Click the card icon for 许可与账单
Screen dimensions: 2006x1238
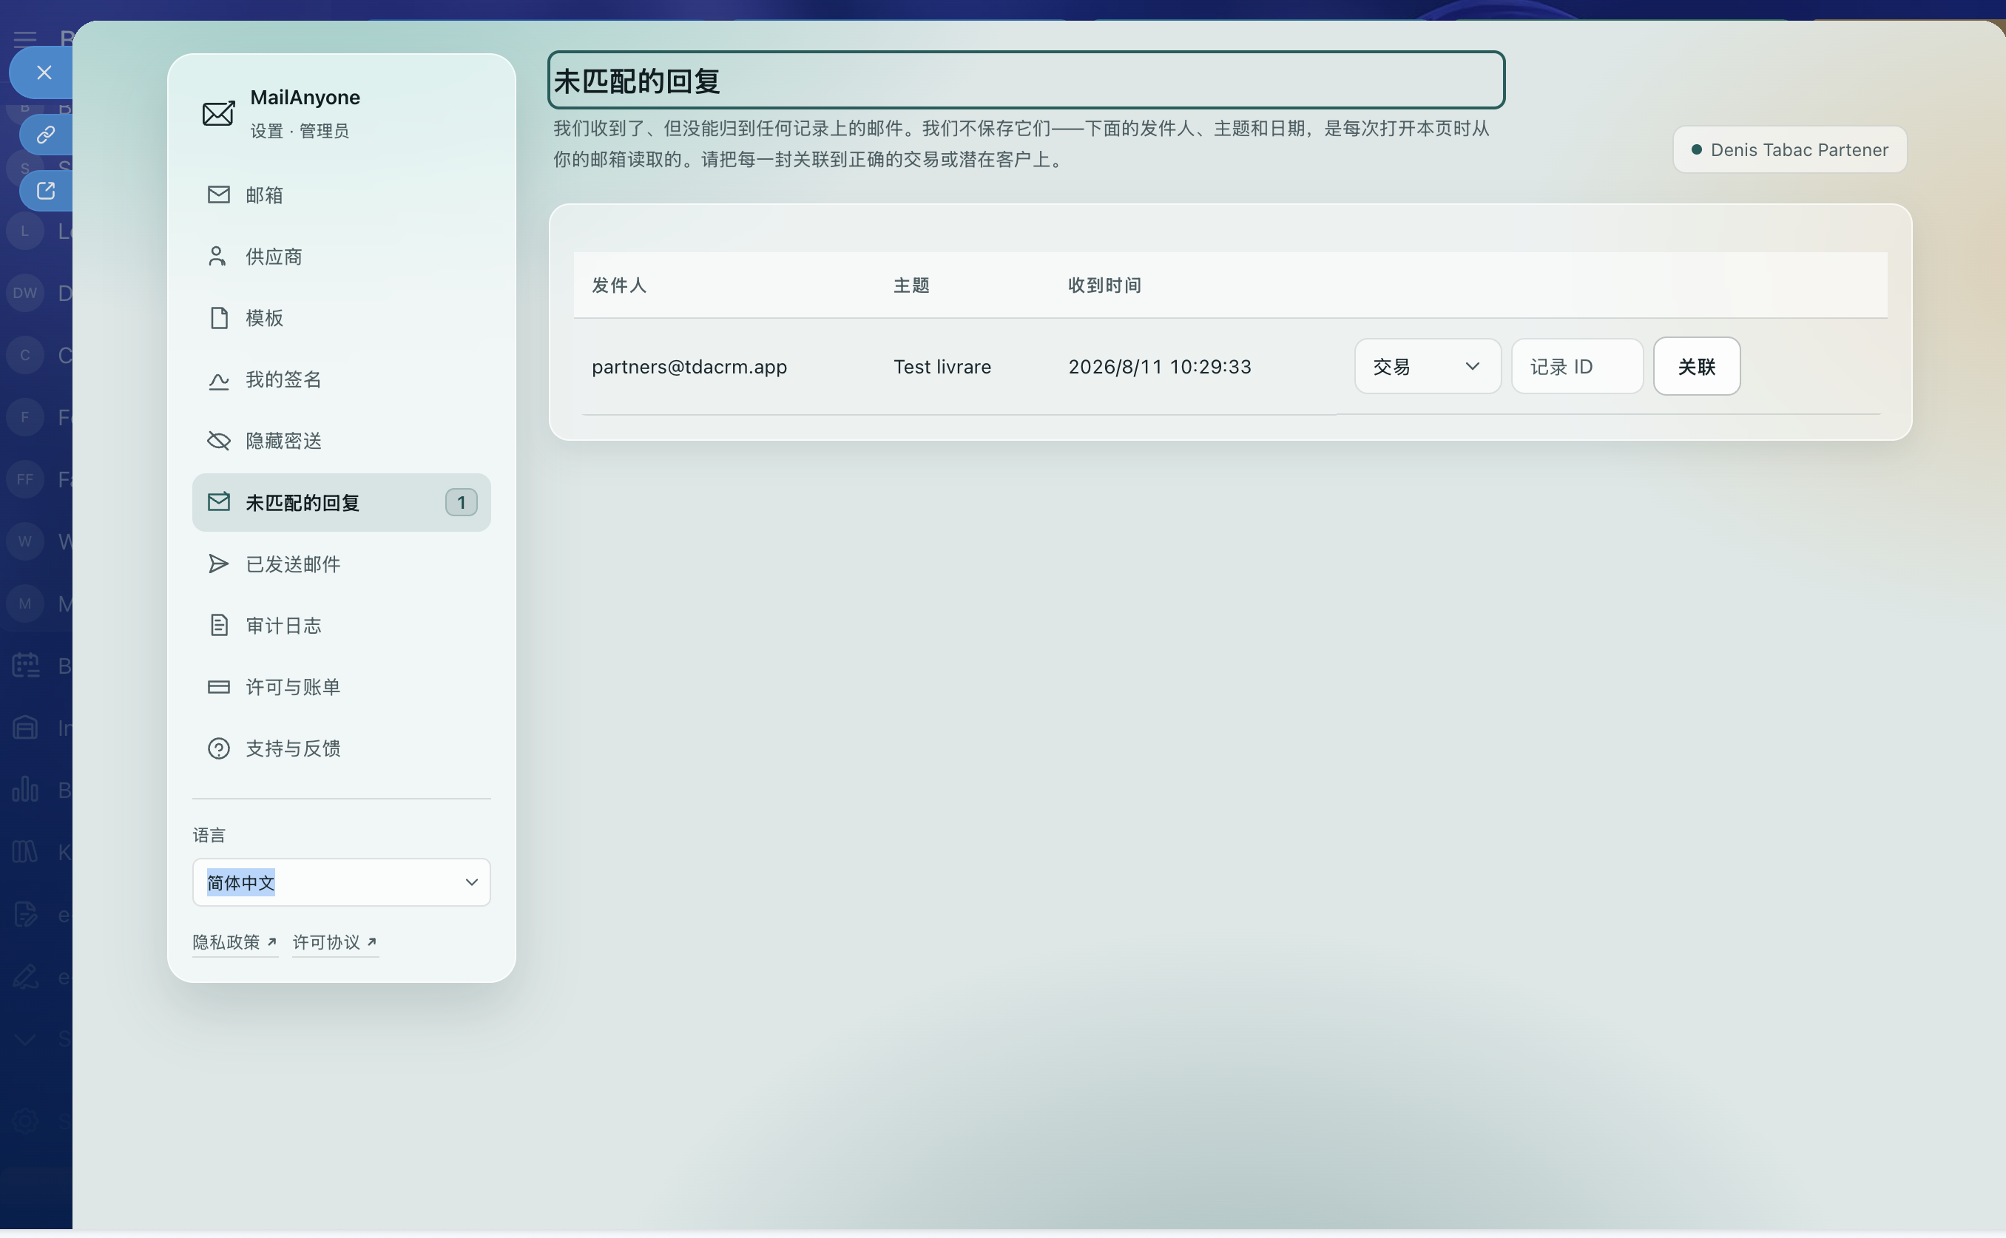coord(219,687)
